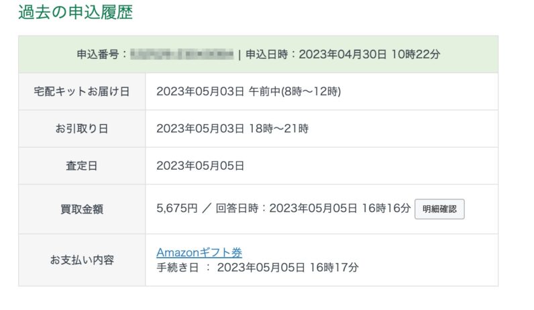Click the 5,675円 purchase amount

pos(177,208)
